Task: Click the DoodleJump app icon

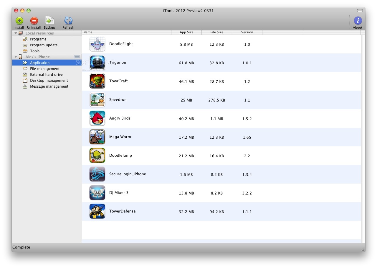Action: (97, 156)
